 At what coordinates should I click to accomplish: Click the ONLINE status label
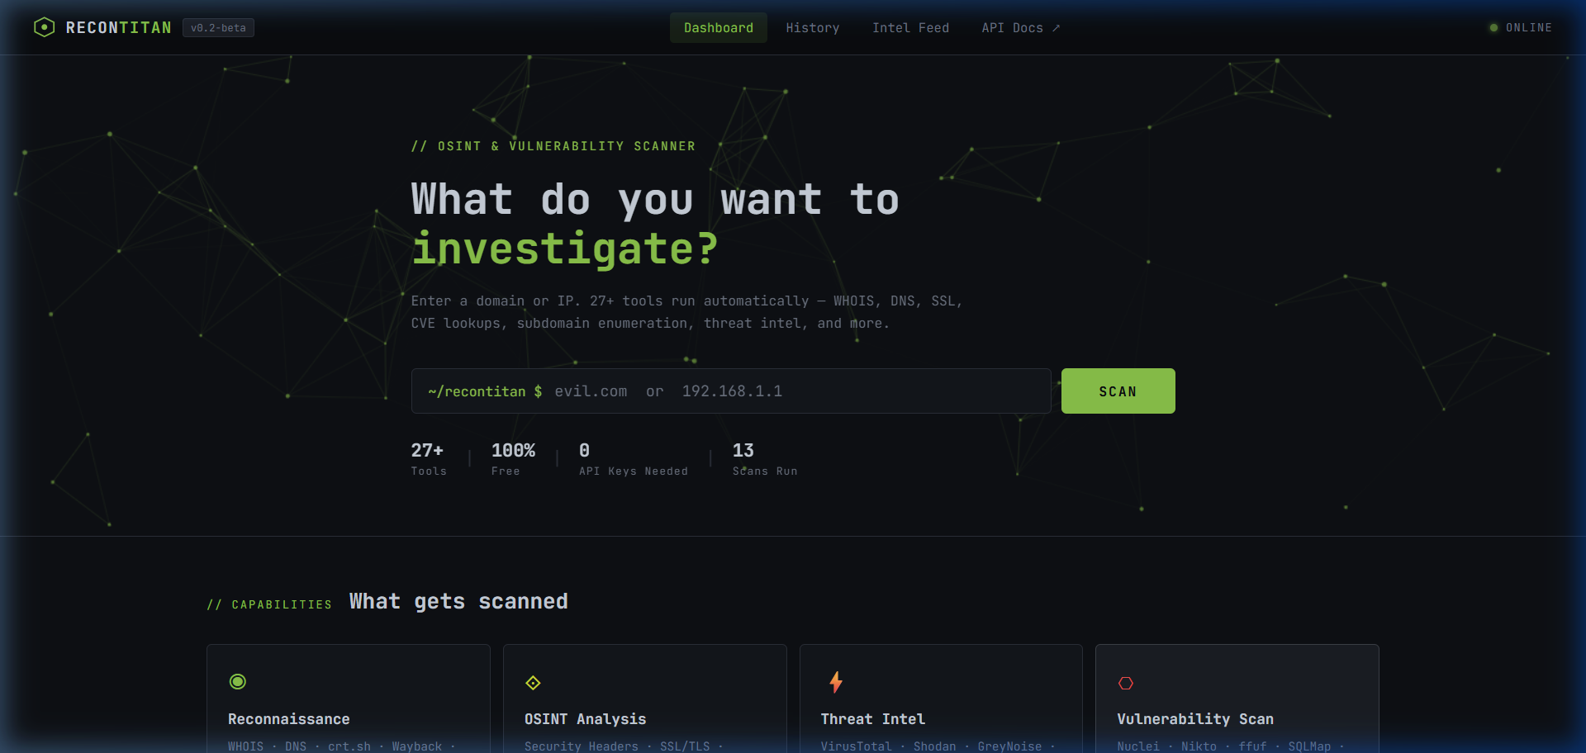[1529, 28]
